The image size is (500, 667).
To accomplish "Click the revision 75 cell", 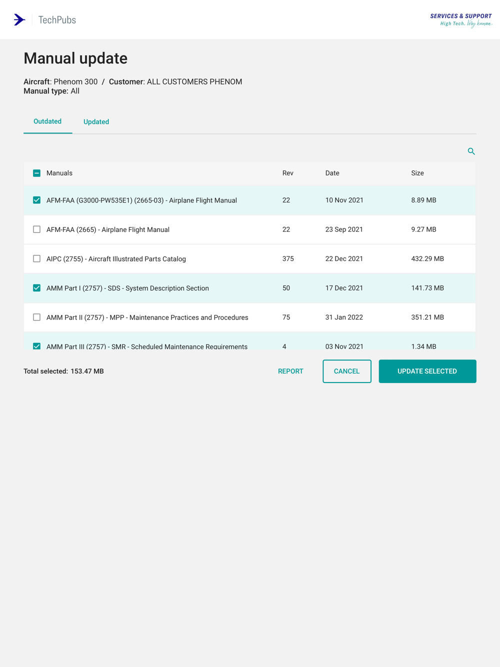I will [x=286, y=317].
